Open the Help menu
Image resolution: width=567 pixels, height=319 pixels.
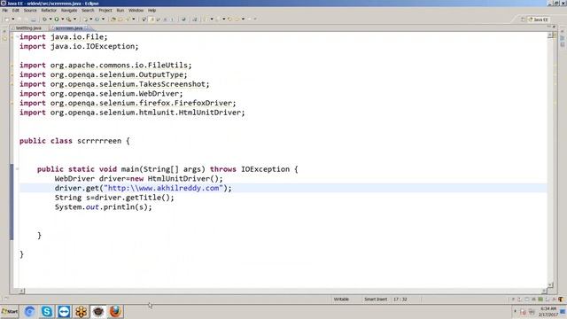(151, 11)
